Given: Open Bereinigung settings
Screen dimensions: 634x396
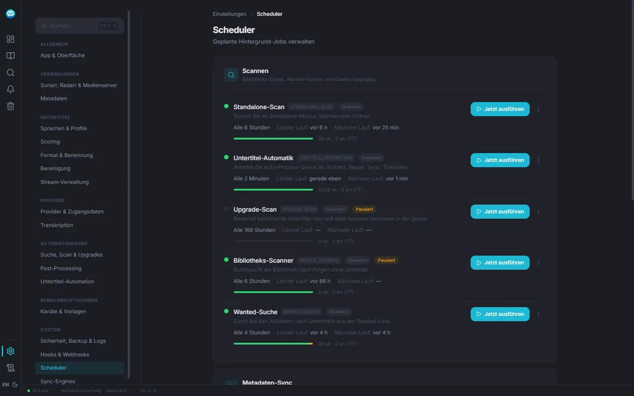Looking at the screenshot, I should click(80, 169).
